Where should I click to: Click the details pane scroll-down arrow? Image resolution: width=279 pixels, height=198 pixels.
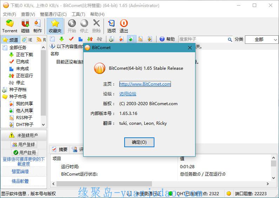click(x=274, y=178)
